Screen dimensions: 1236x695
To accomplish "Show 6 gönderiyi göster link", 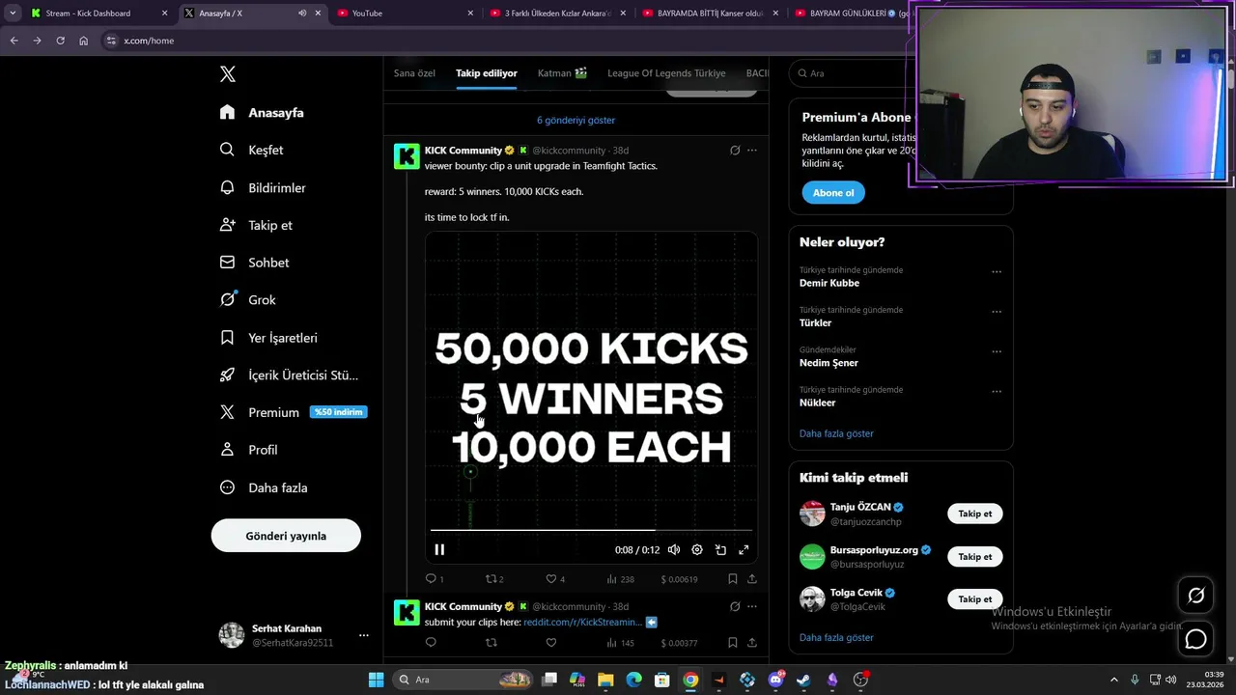I will point(576,120).
